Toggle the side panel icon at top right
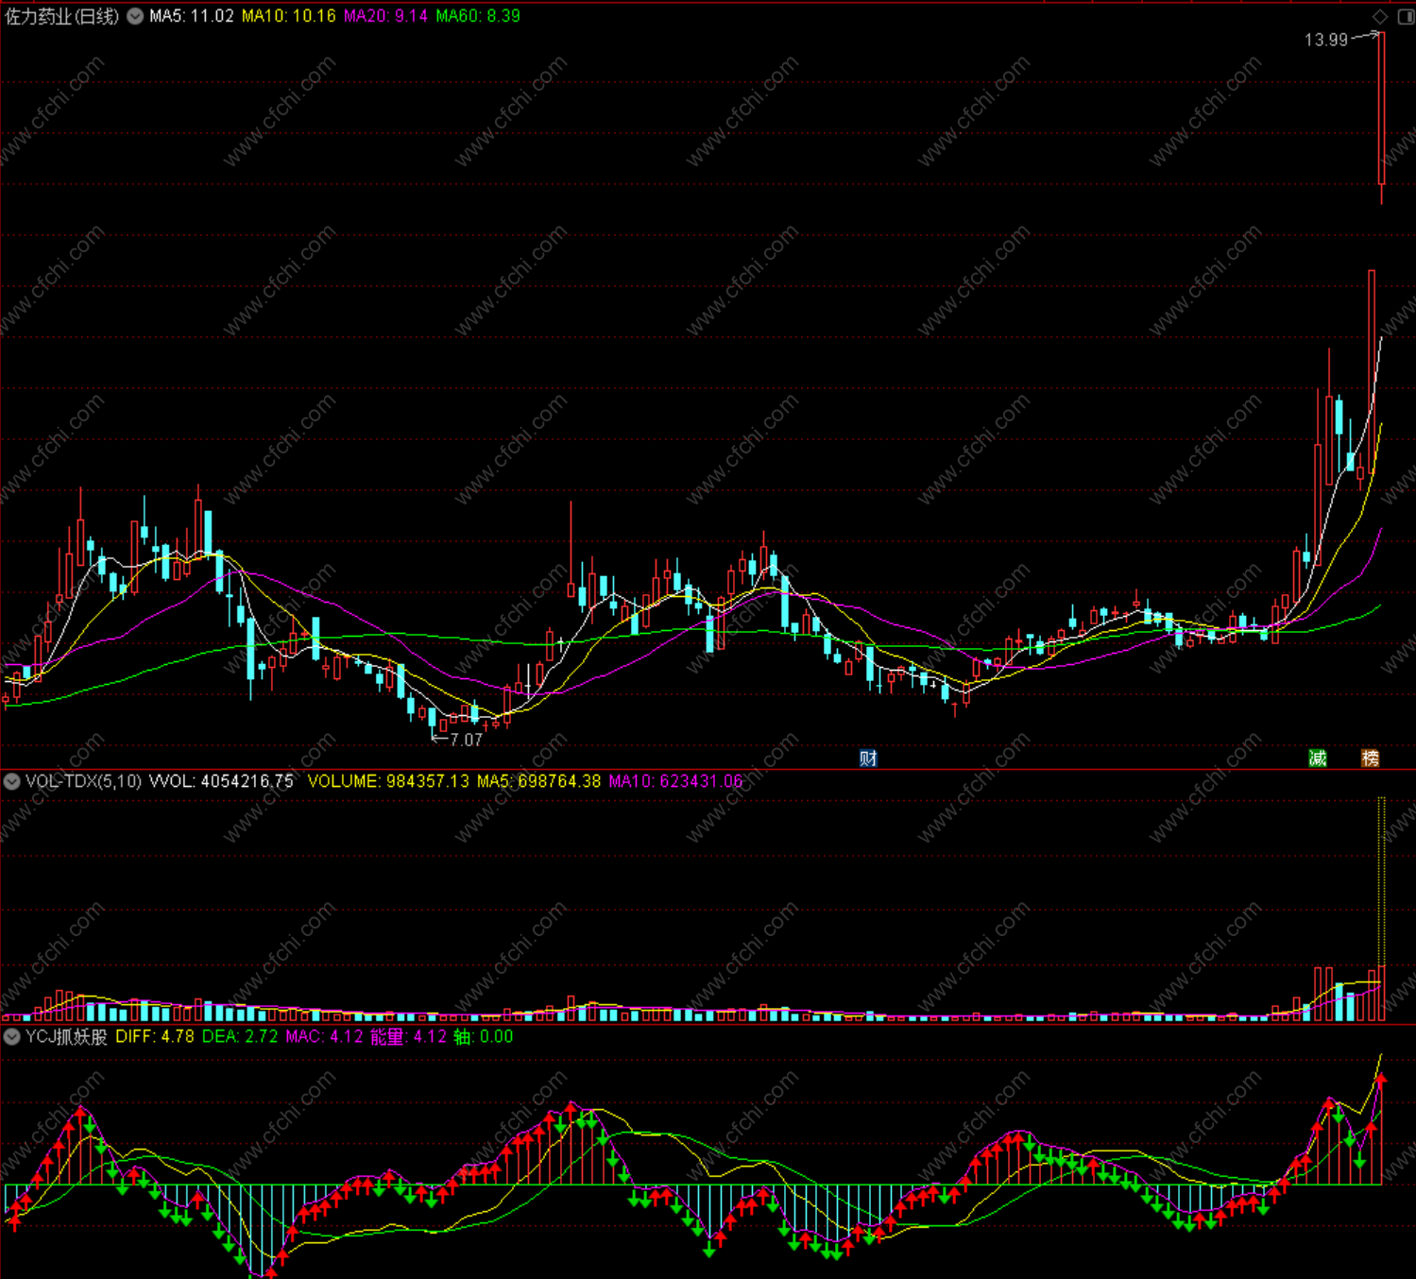Viewport: 1416px width, 1279px height. 1406,16
